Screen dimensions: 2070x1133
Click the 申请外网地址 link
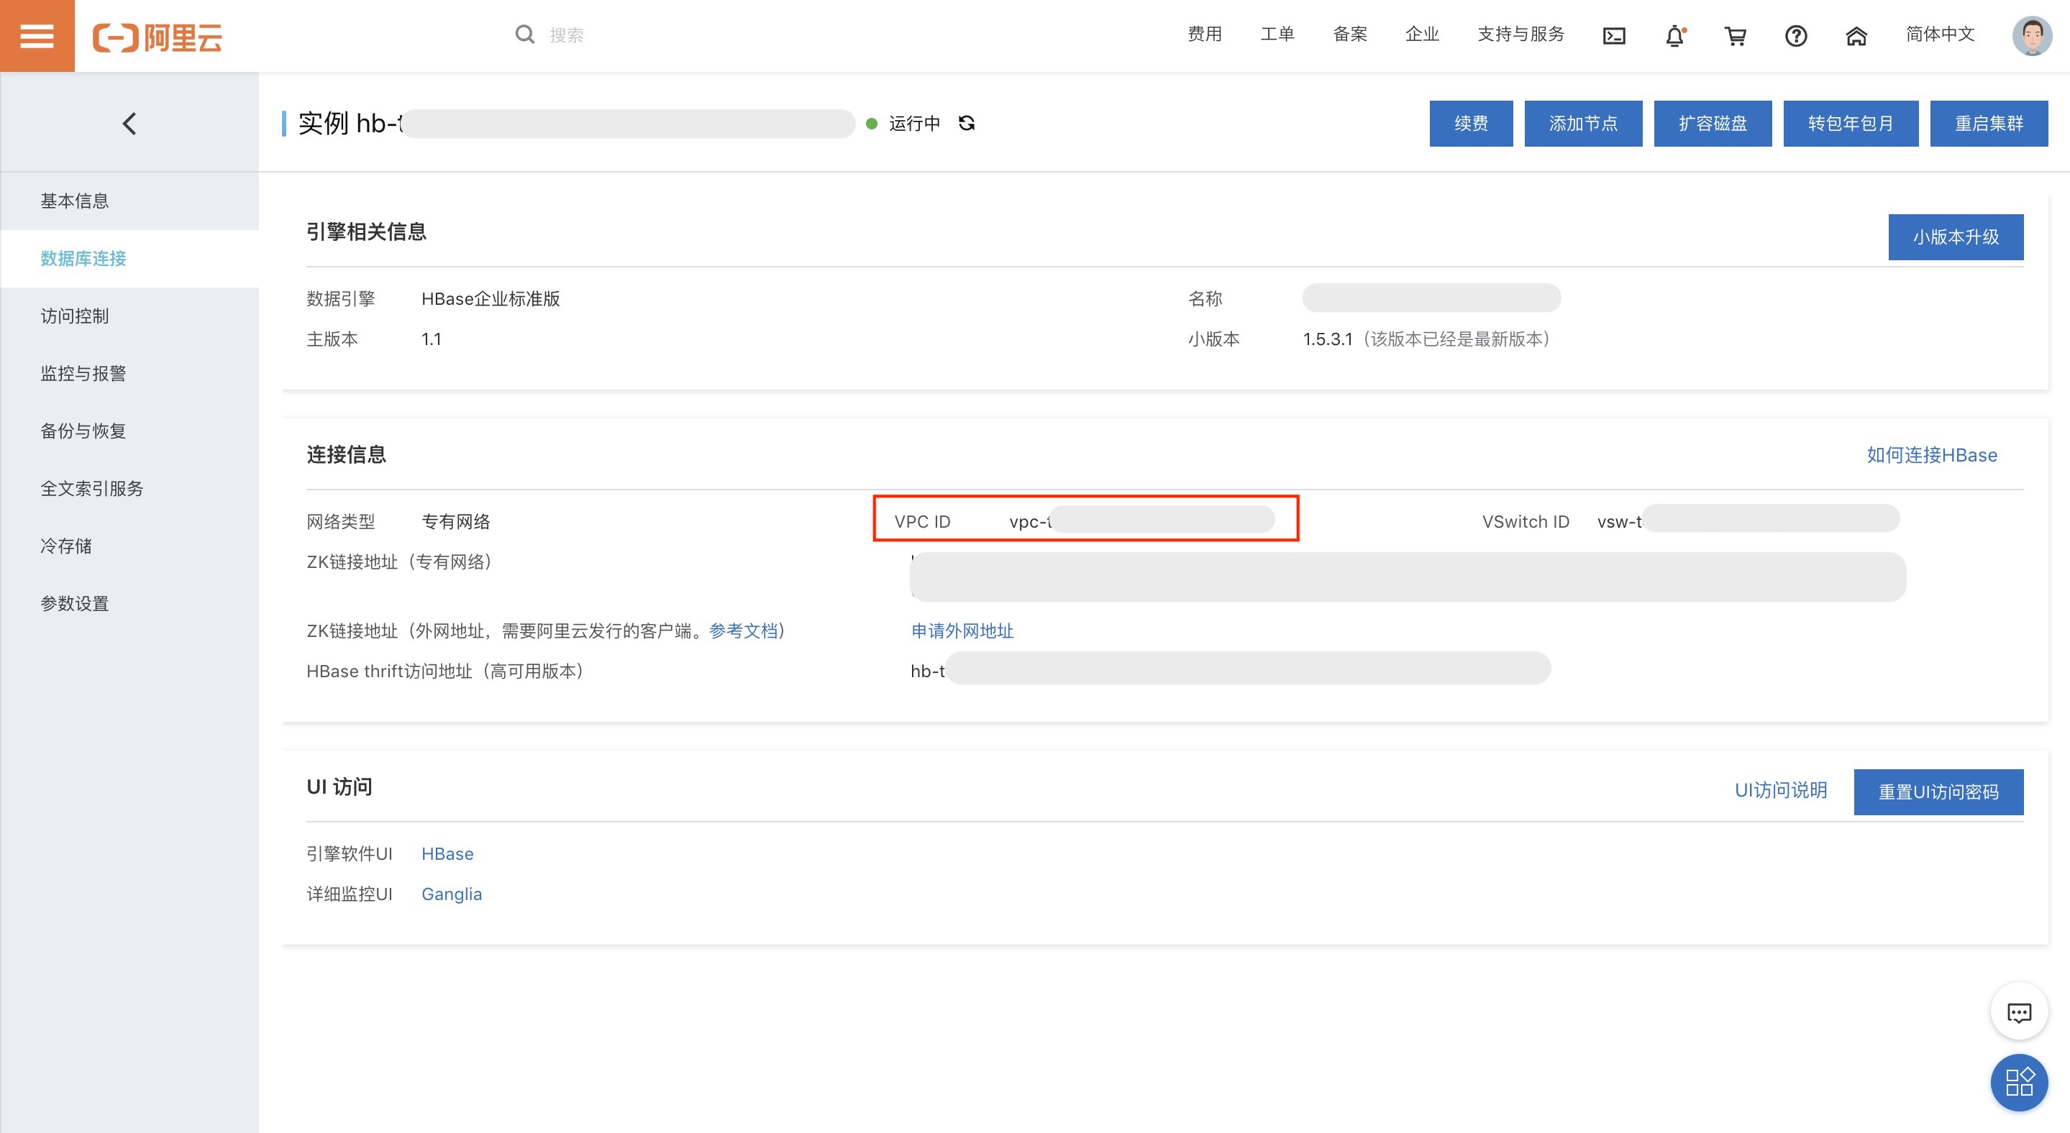point(962,631)
